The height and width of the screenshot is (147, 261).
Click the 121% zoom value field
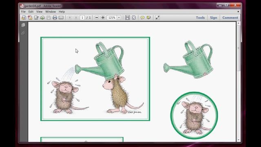[112, 18]
